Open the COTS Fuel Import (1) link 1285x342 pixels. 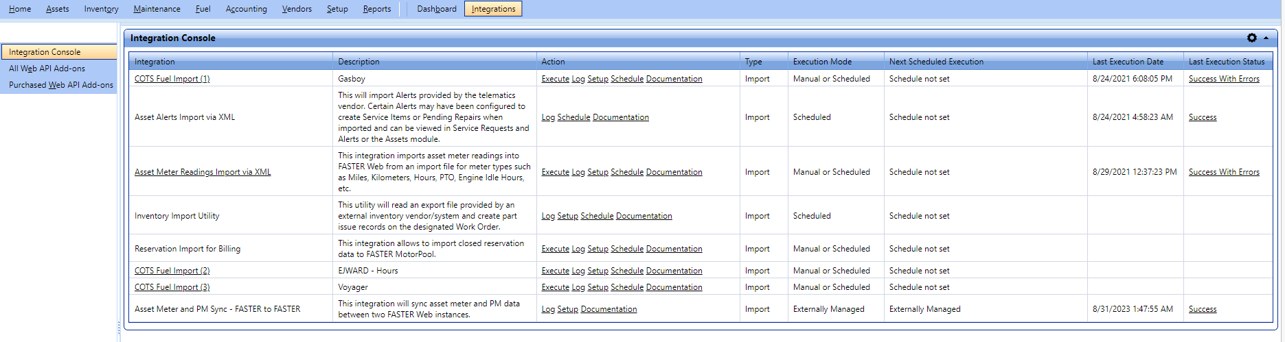click(172, 79)
